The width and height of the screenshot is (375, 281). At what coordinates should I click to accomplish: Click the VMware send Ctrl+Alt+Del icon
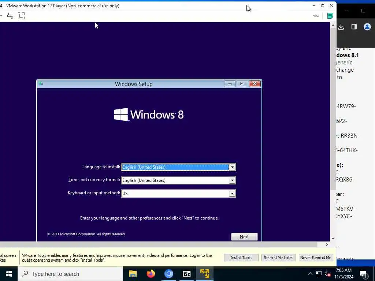tap(10, 16)
